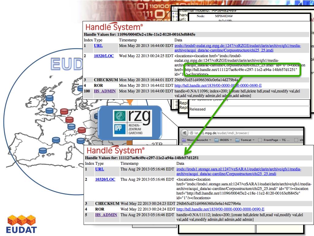Click the rzg Rechenzentrum Garching logo

click(132, 123)
